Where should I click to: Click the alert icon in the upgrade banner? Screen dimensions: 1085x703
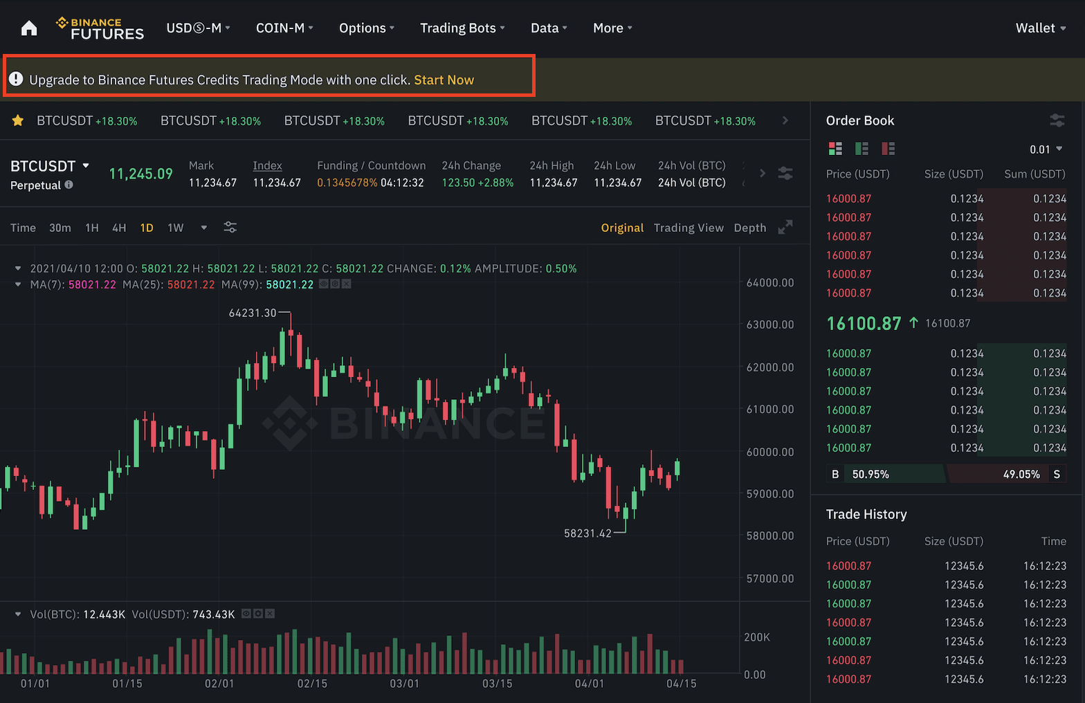(x=16, y=79)
